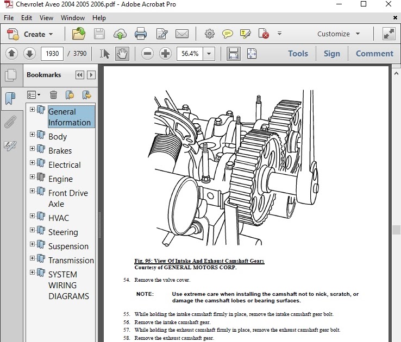Open the File menu
The width and height of the screenshot is (401, 342).
point(9,18)
